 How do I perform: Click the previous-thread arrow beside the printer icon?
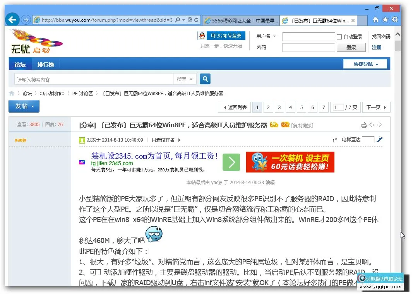pos(371,125)
